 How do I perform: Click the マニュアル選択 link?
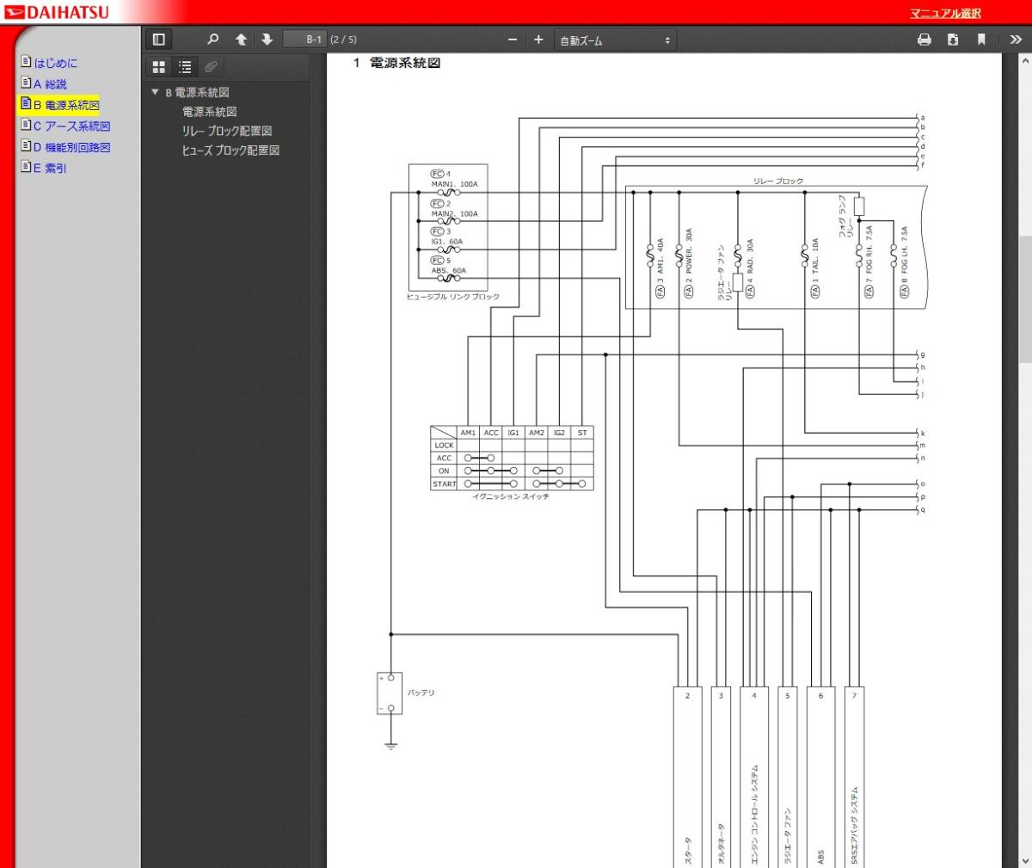click(945, 13)
